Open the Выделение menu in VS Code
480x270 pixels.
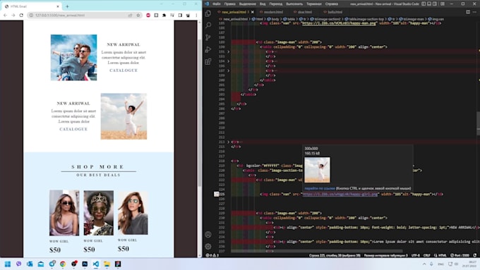click(x=247, y=4)
